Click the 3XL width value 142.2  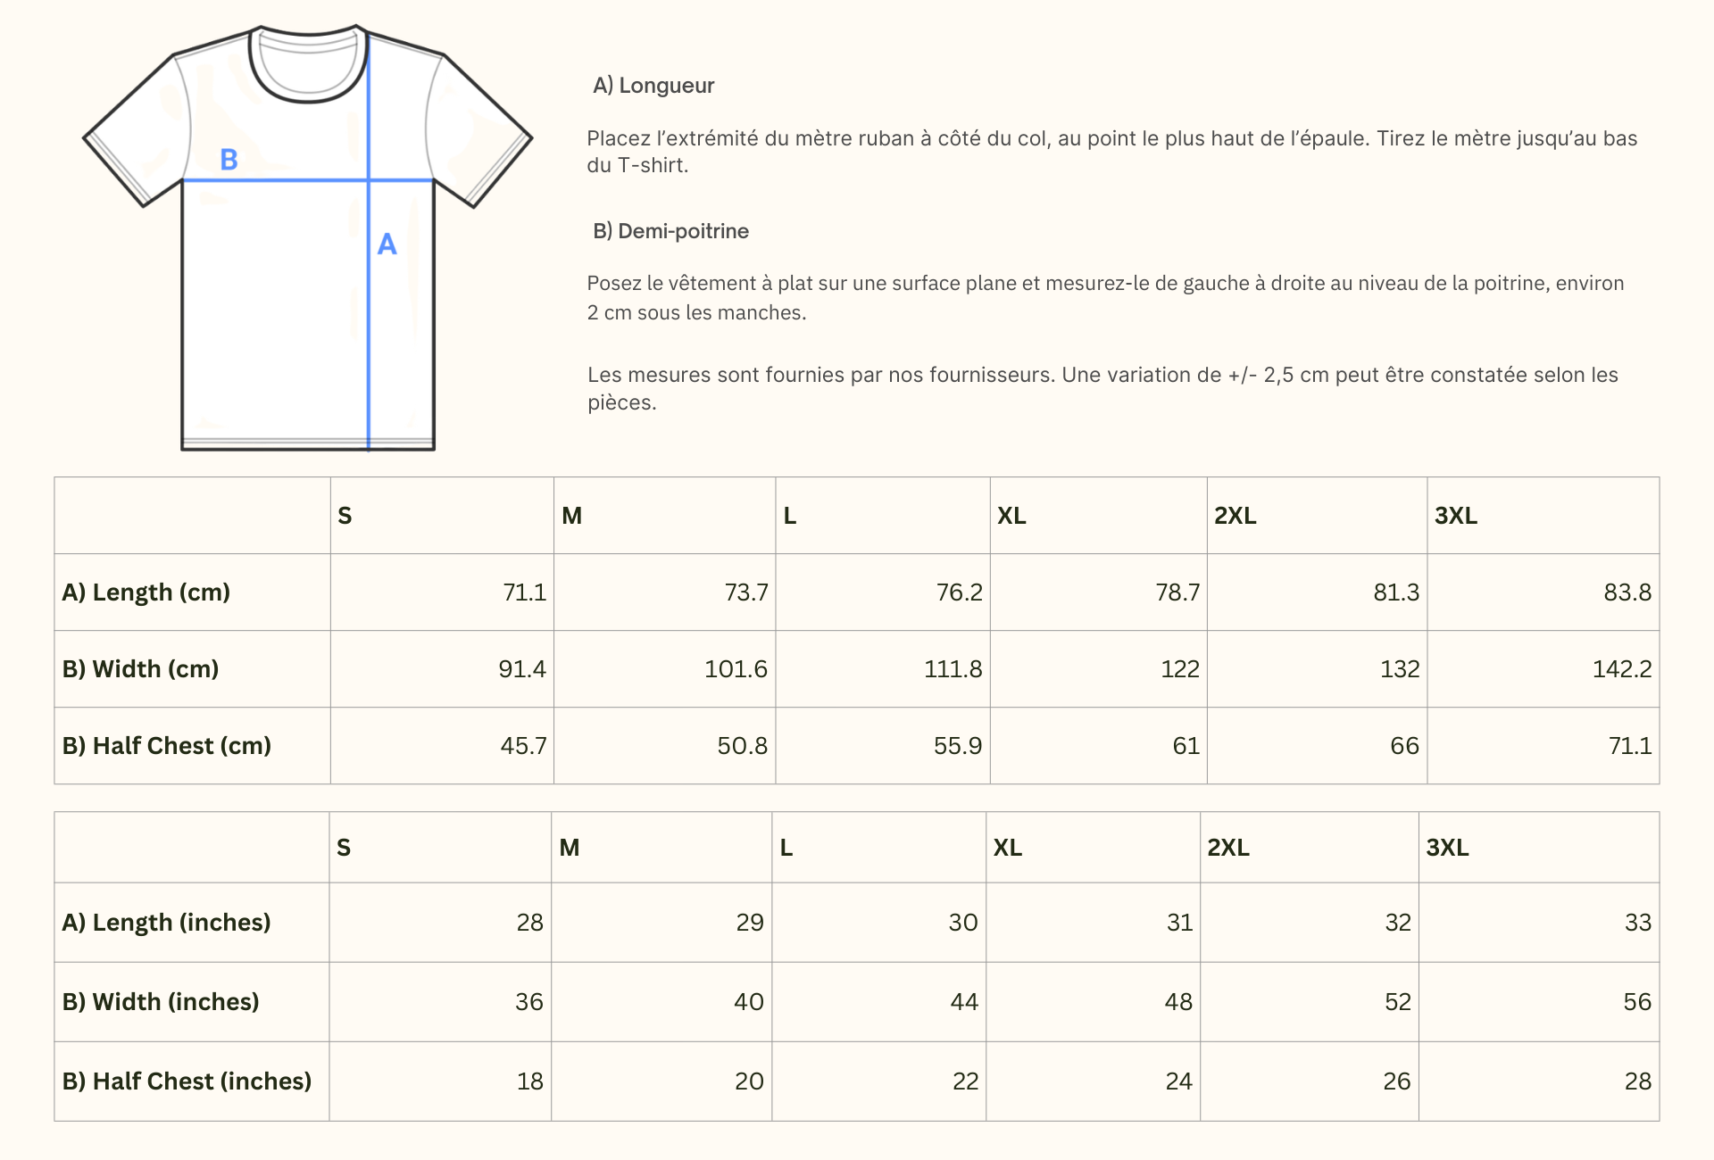1621,669
